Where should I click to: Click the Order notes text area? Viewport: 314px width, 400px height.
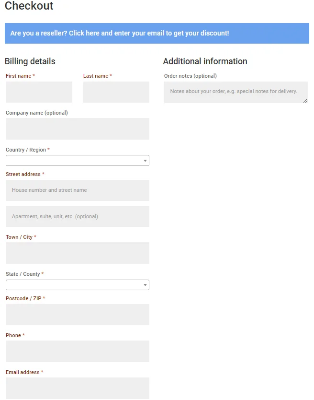(236, 93)
